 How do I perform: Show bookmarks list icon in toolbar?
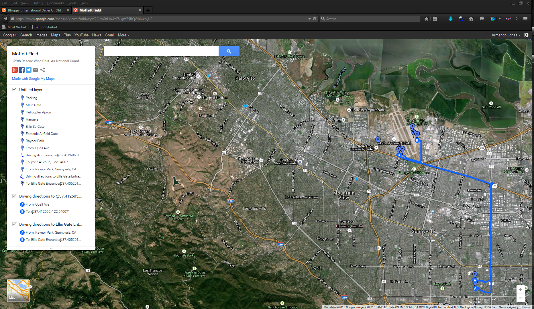pyautogui.click(x=435, y=19)
